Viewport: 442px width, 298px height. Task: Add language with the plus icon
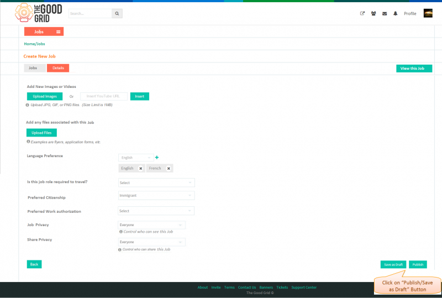157,158
